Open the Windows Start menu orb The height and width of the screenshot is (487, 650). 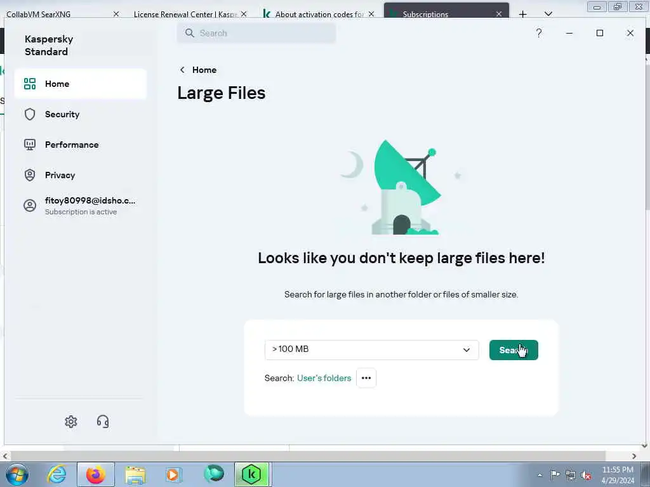coord(17,474)
